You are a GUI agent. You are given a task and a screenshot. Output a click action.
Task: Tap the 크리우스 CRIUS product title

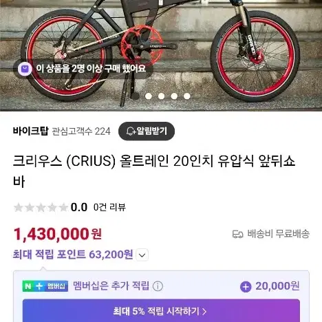click(154, 171)
